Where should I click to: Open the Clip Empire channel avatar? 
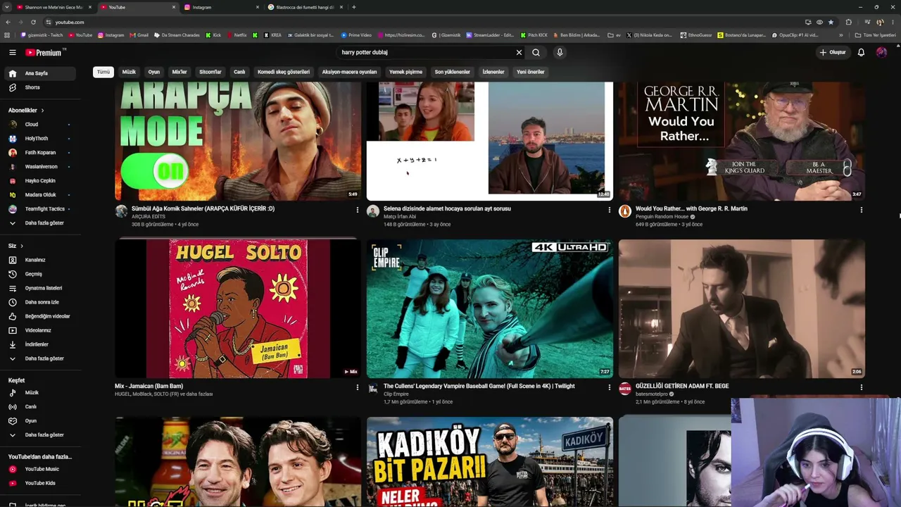(373, 389)
